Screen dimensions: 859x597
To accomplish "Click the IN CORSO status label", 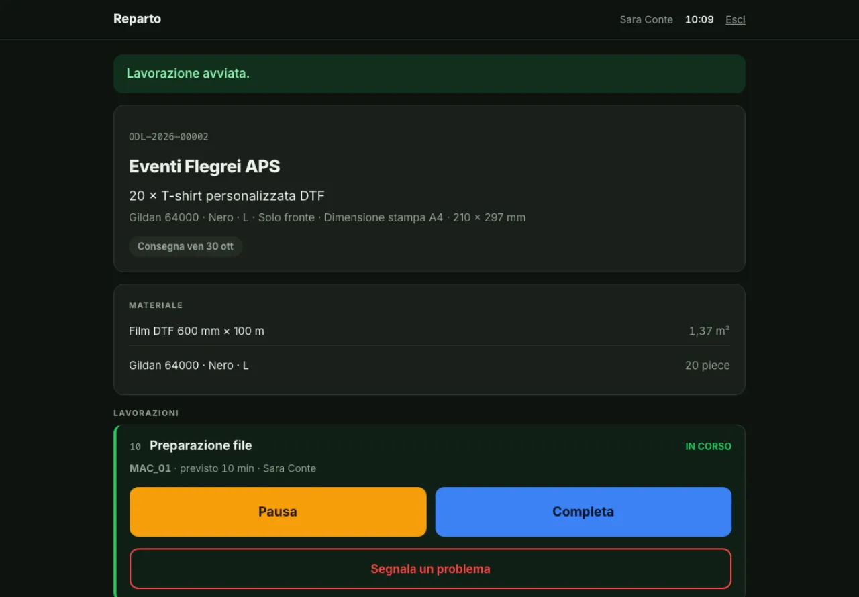I will (x=708, y=447).
